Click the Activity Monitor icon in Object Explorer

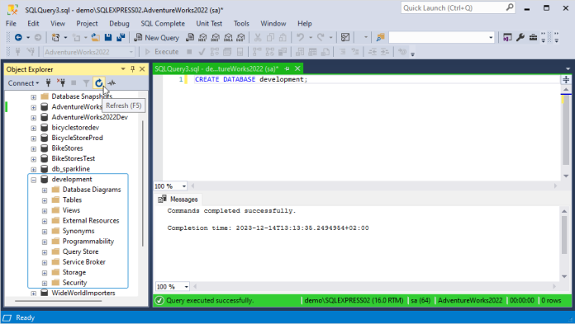112,83
